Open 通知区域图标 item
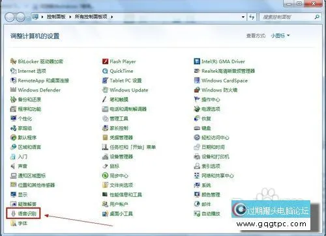326x236 pixels. coord(28,176)
